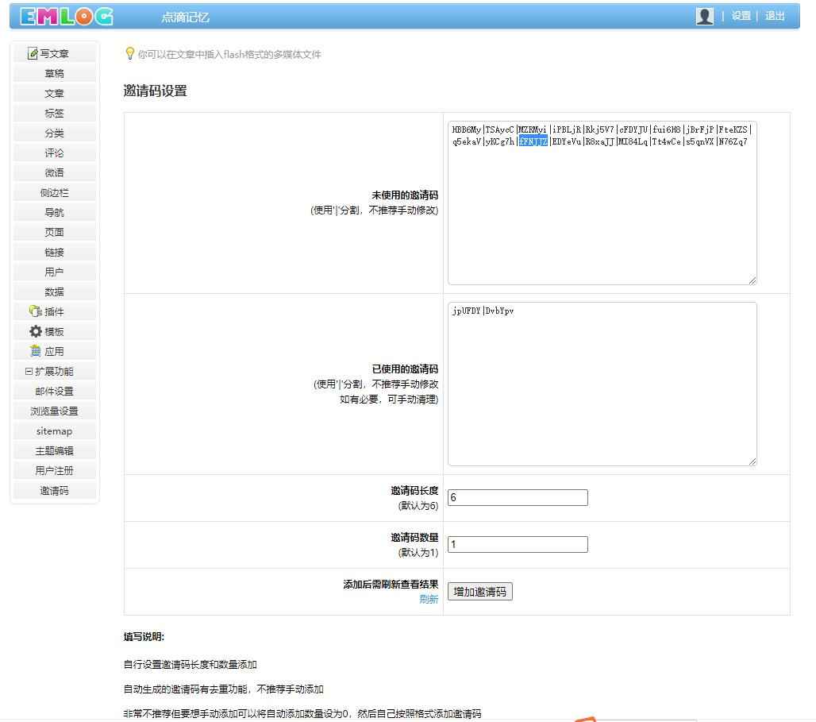Click 退出 to log out
This screenshot has height=722, width=816.
[x=775, y=16]
